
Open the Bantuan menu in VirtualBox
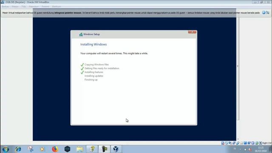(x=57, y=7)
